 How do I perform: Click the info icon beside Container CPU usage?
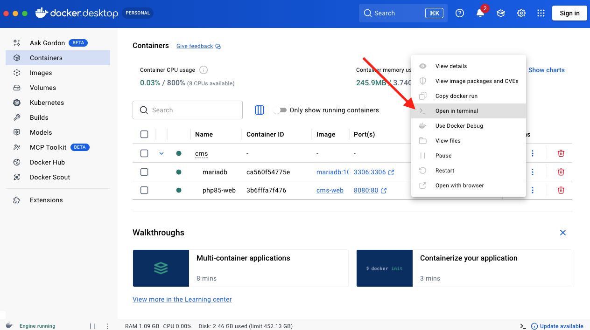(x=204, y=70)
